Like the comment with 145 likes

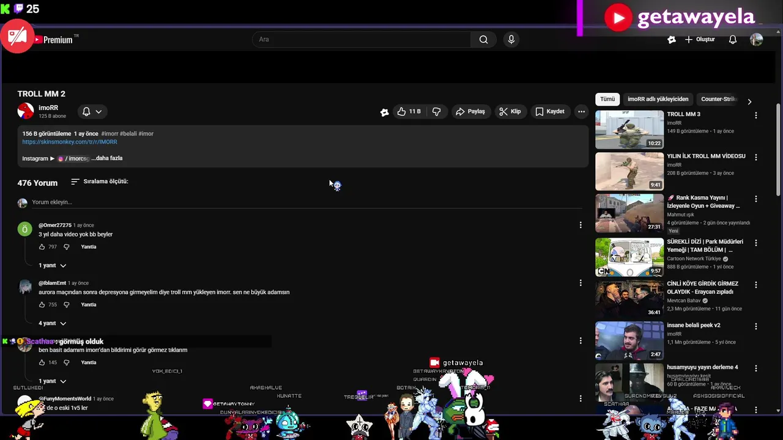point(42,362)
